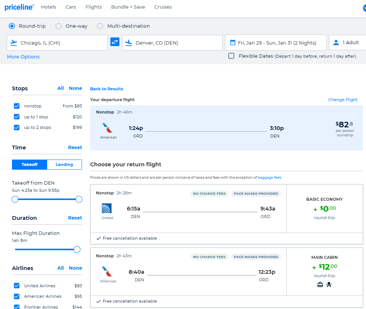Open the travel dates picker
This screenshot has width=366, height=309.
coord(276,42)
